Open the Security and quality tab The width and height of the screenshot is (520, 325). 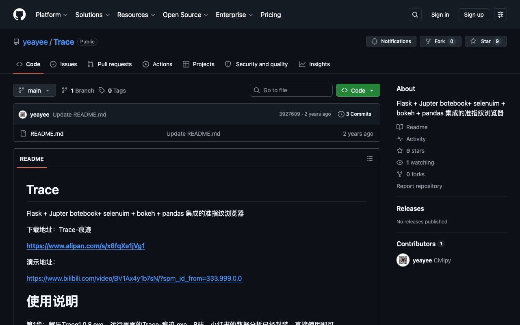256,64
